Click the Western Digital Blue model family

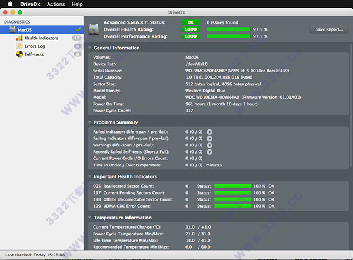click(205, 91)
